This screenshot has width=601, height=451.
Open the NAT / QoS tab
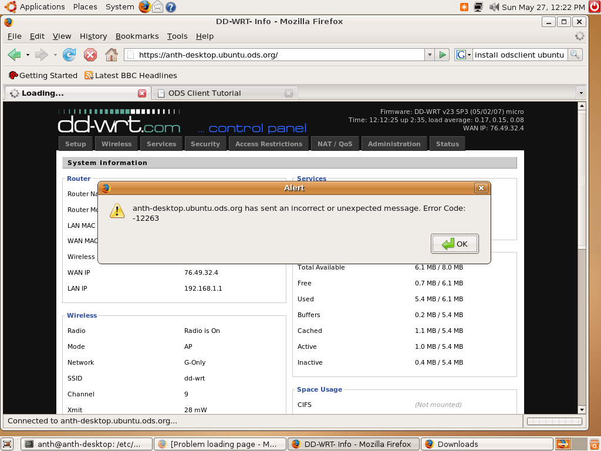point(335,144)
